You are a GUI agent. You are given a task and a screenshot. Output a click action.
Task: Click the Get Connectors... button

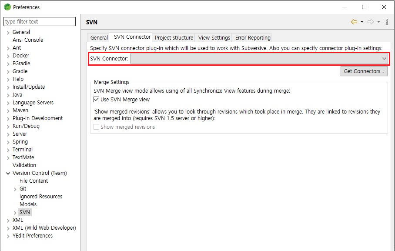[364, 71]
